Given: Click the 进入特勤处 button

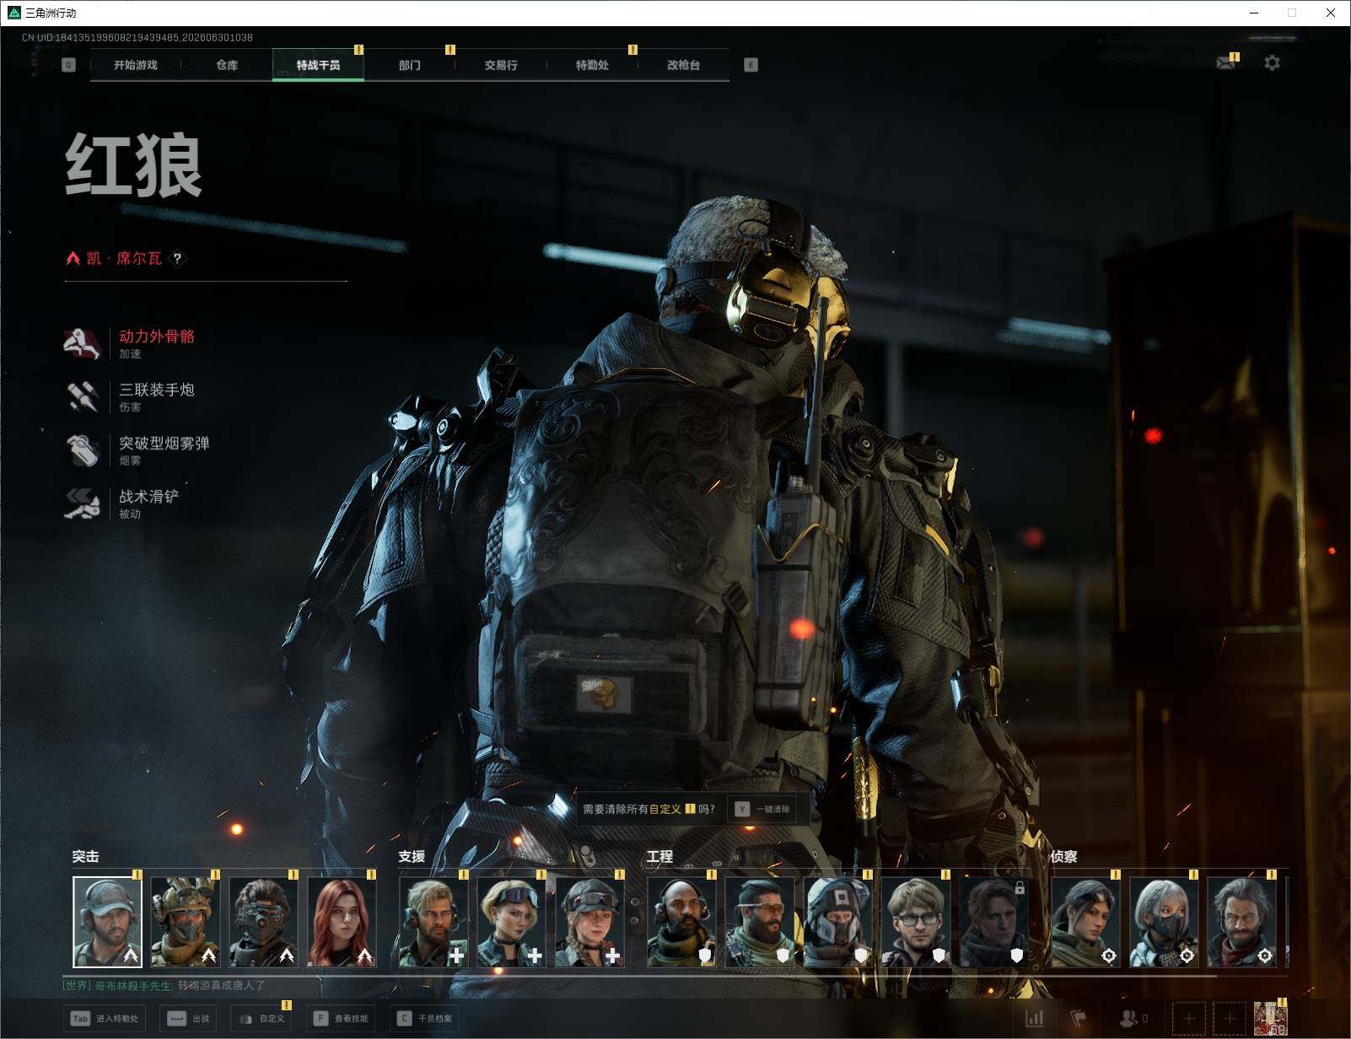Looking at the screenshot, I should click(x=105, y=1018).
